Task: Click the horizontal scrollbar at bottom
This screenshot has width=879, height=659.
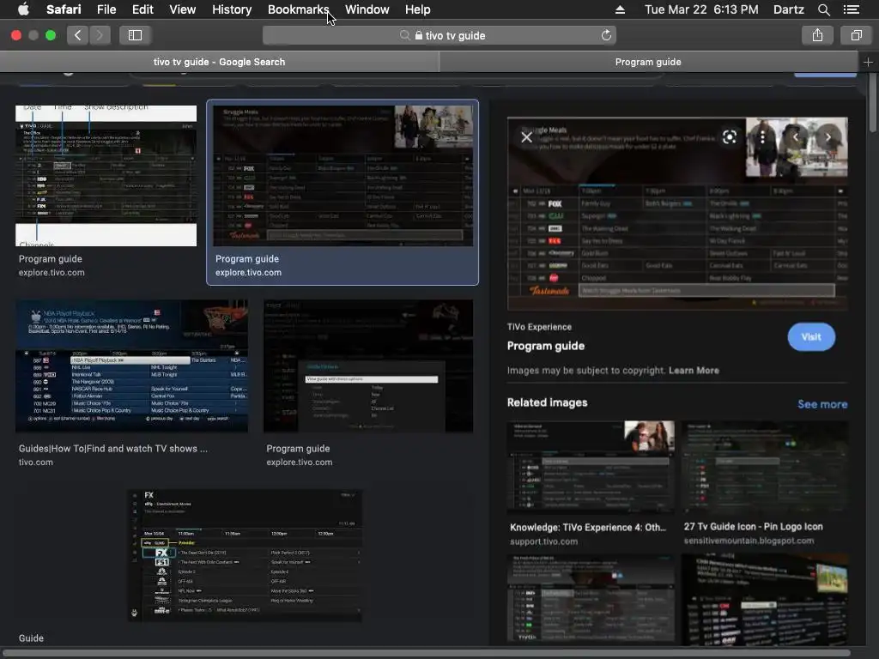Action: [x=427, y=653]
